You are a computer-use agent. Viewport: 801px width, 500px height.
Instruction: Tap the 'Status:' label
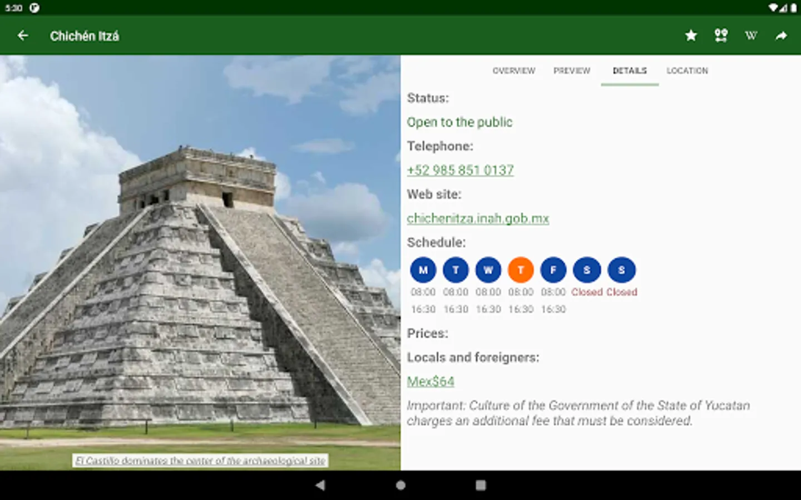coord(428,98)
